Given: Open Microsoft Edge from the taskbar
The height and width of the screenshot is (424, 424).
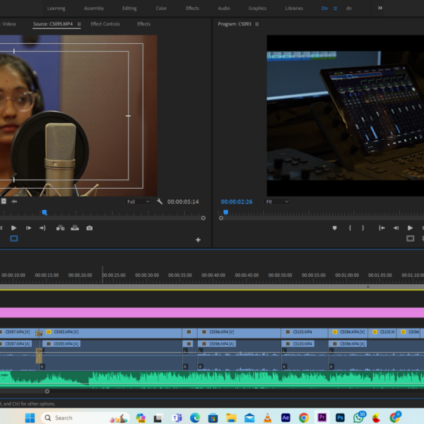Looking at the screenshot, I should (195, 418).
